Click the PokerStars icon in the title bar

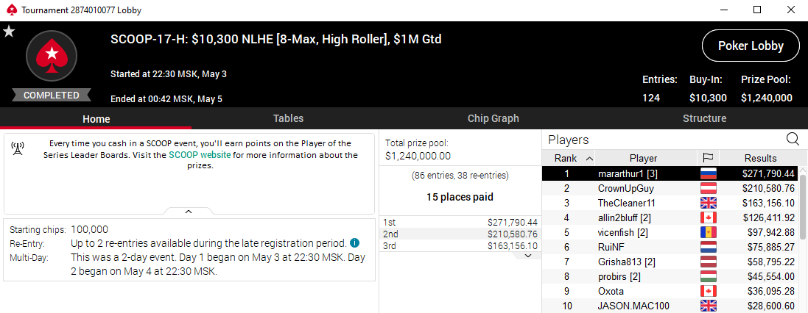8,10
